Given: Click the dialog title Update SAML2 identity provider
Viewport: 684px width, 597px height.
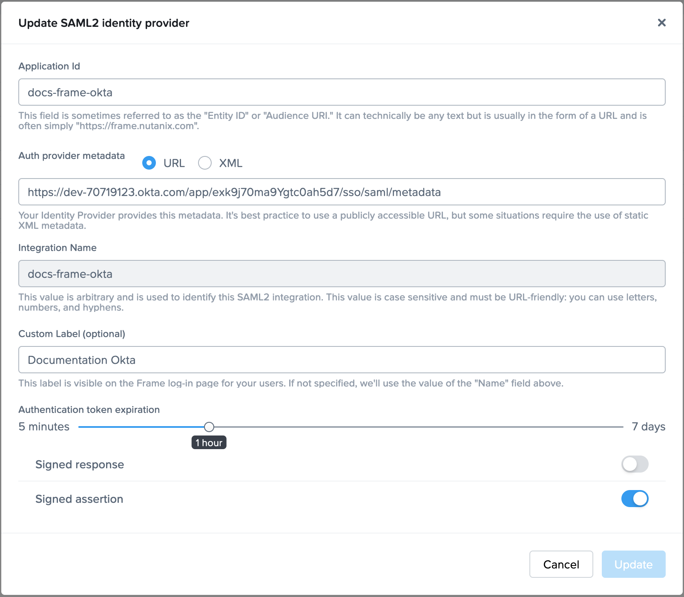Looking at the screenshot, I should click(x=103, y=23).
